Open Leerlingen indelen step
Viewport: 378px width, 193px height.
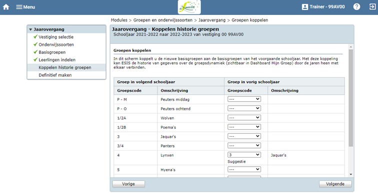tap(57, 60)
